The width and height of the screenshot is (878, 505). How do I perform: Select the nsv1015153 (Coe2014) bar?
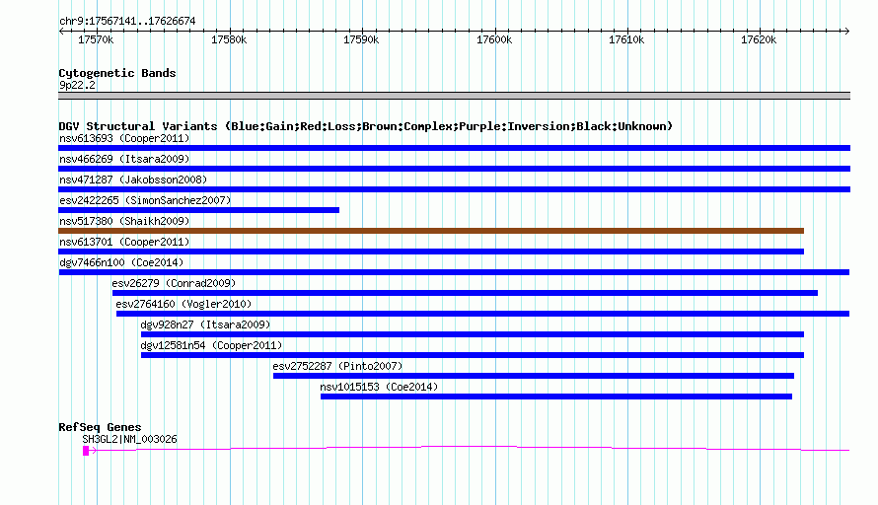tap(556, 397)
